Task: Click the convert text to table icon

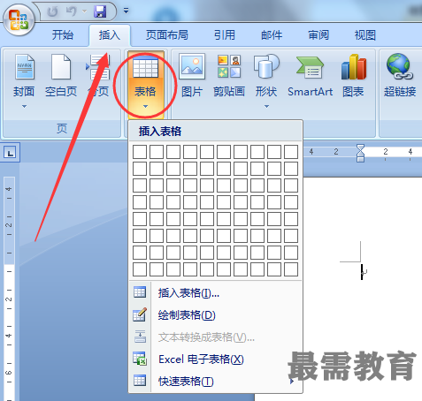Action: pyautogui.click(x=140, y=337)
